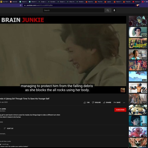This screenshot has height=148, width=148.
Task: Click the Brave shield icon
Action: 138,5
